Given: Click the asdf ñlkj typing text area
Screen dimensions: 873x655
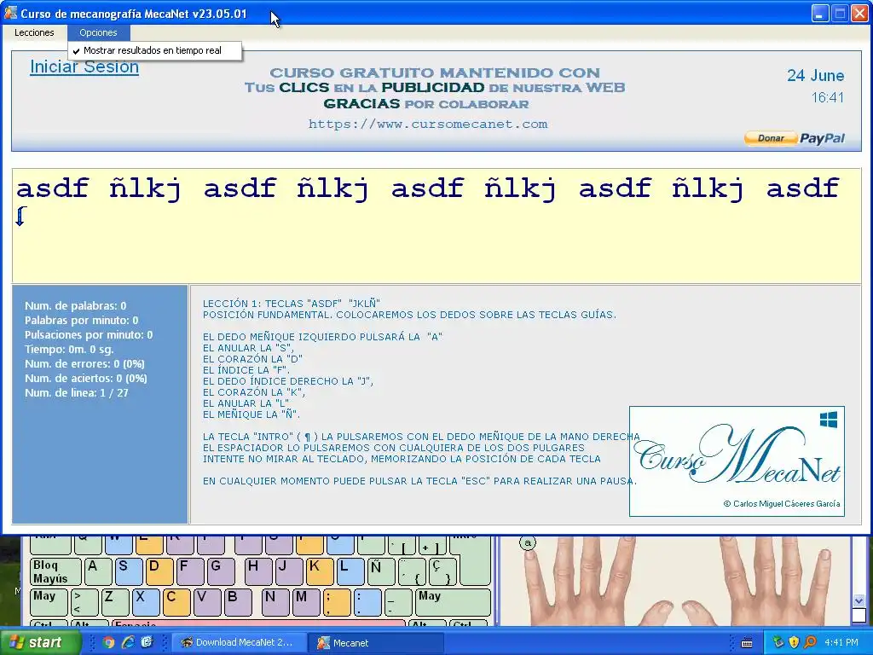Looking at the screenshot, I should [x=436, y=225].
